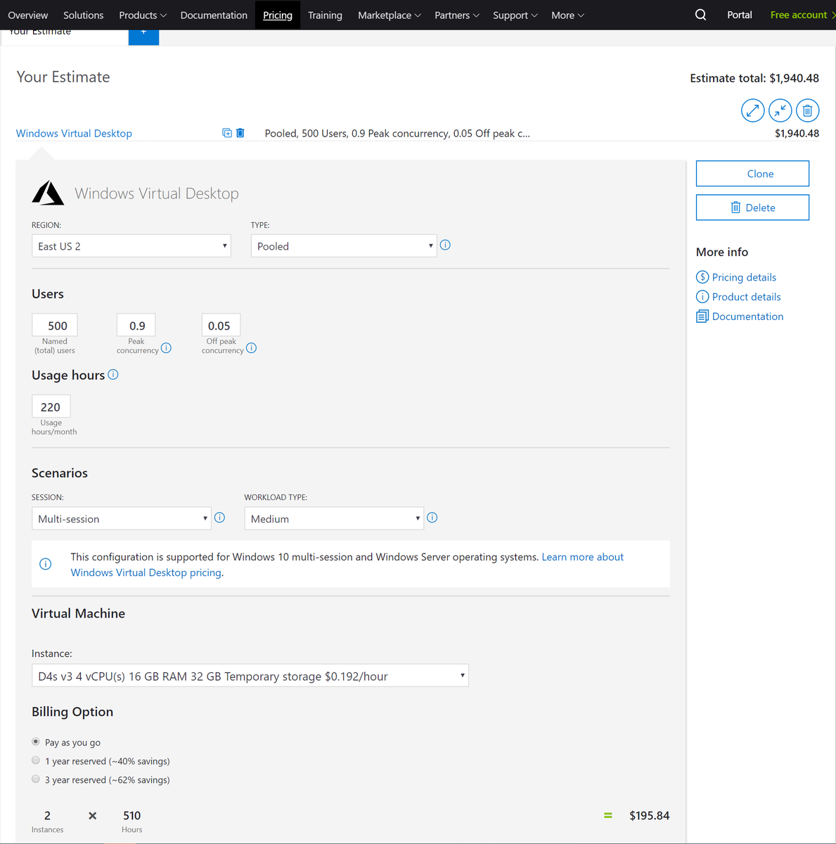
Task: Click the search magnifier icon
Action: 700,15
